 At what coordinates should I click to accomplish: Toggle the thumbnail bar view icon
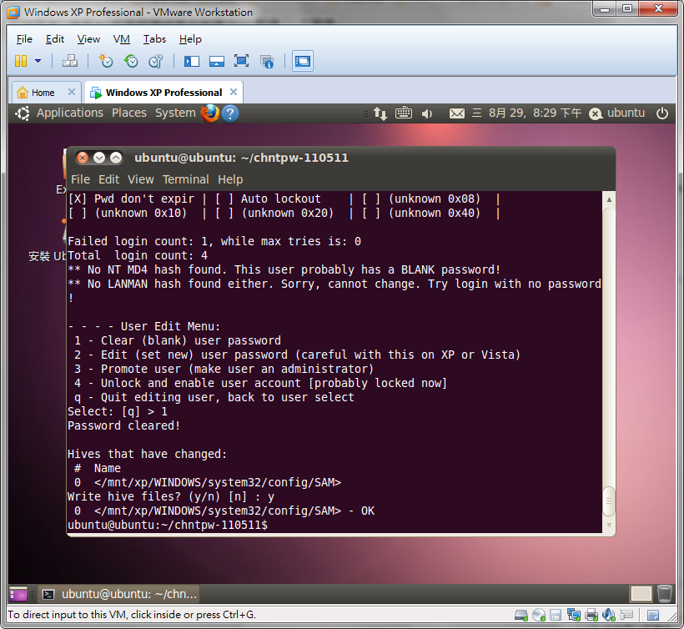[x=216, y=61]
